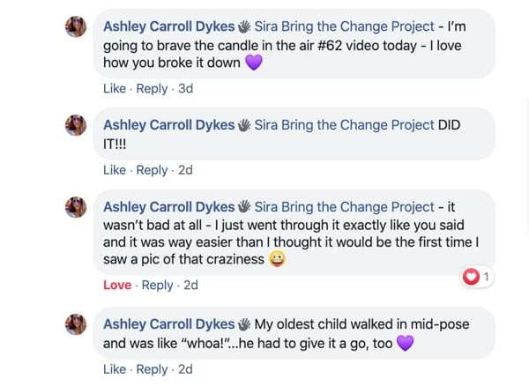This screenshot has width=529, height=386.
Task: Click the wave badge in the "oldest child" comment
Action: [x=244, y=324]
